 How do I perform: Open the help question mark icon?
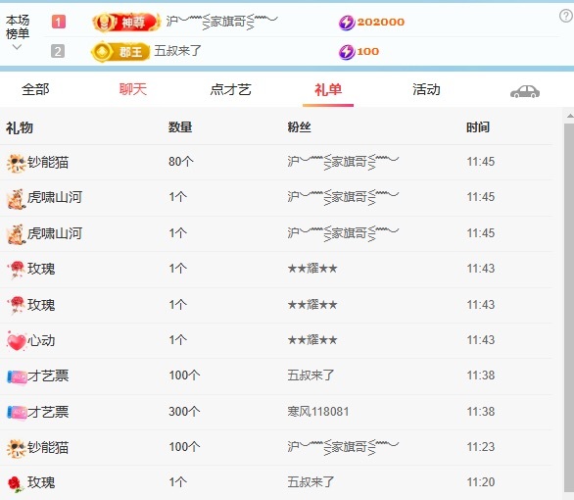tap(566, 16)
